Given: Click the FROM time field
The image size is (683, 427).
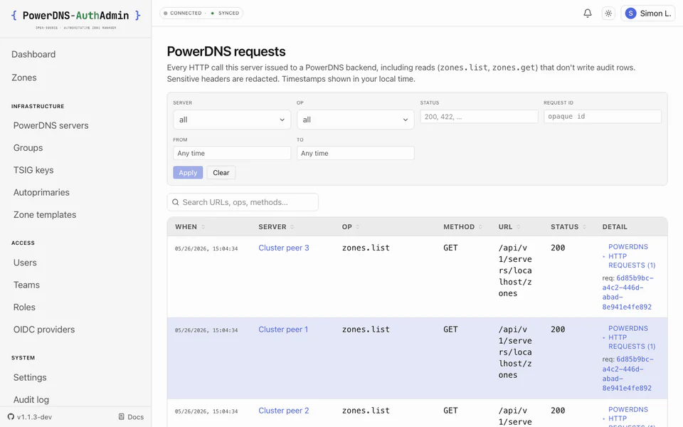Looking at the screenshot, I should [232, 153].
